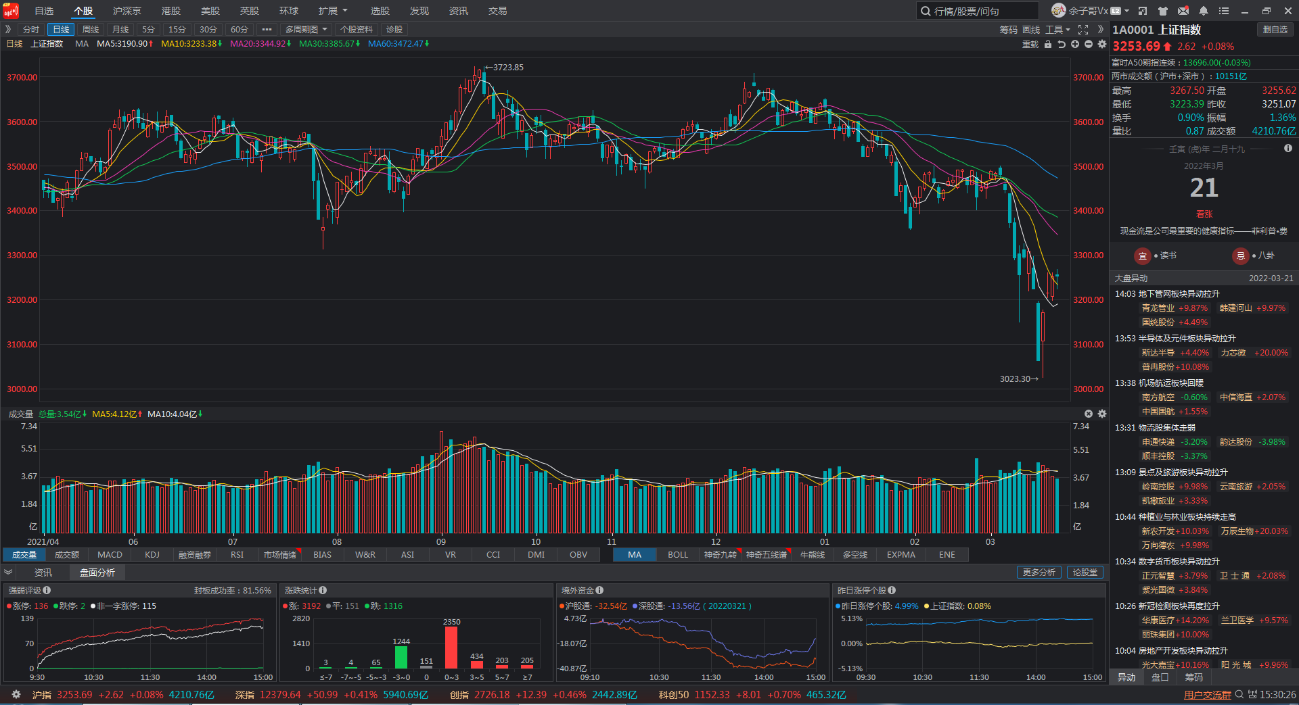The image size is (1299, 705).
Task: Switch to EXPMA overlay tab
Action: point(901,555)
